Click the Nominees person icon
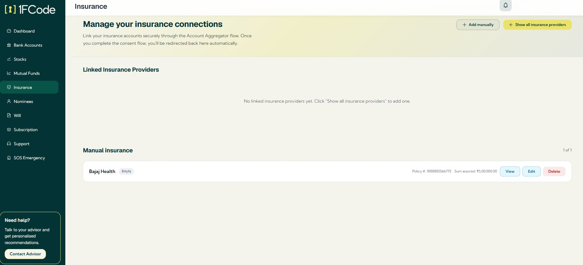The height and width of the screenshot is (265, 583). pos(9,101)
